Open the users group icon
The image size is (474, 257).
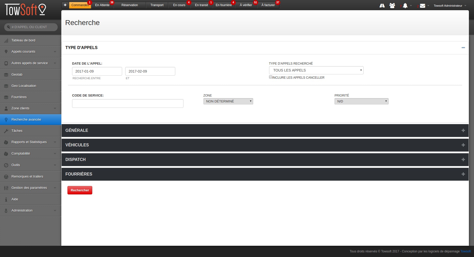coord(392,6)
